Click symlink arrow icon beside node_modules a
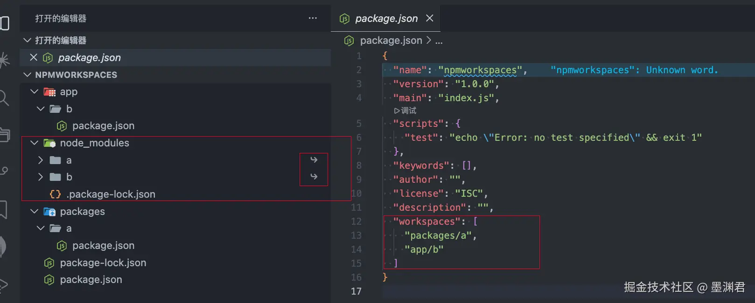 [314, 160]
